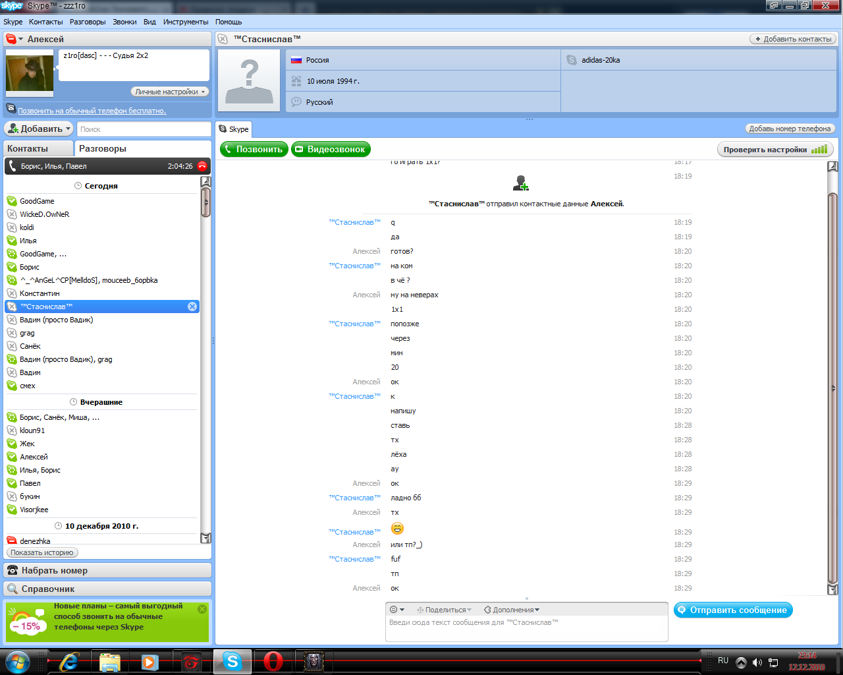Click the Skype name icon beside adidas-20ka

(572, 60)
